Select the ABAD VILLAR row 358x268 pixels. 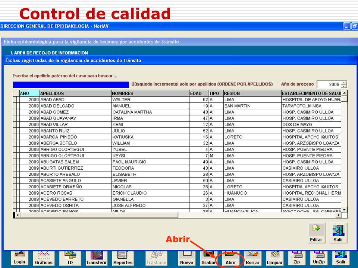[x=177, y=124]
